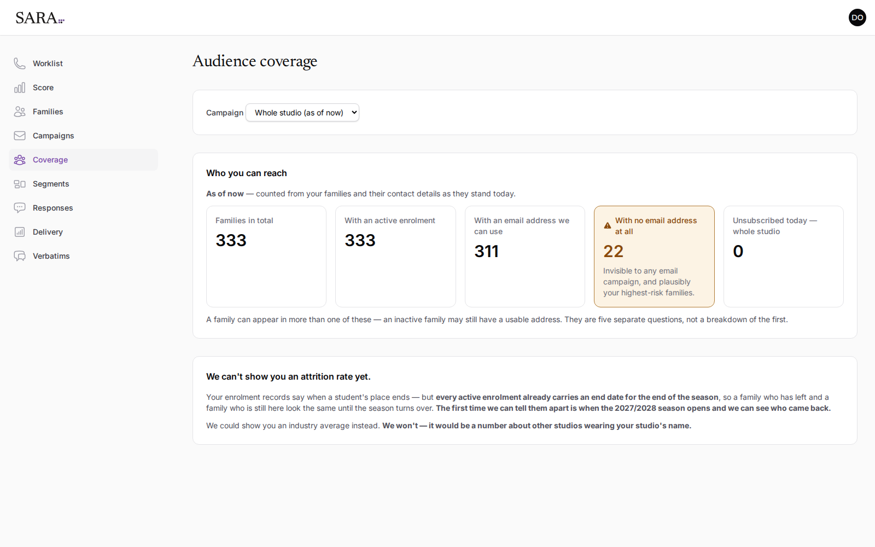875x547 pixels.
Task: Click the Coverage group icon
Action: click(x=20, y=160)
